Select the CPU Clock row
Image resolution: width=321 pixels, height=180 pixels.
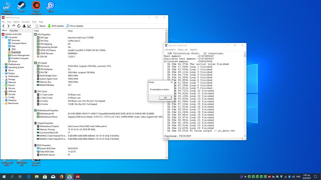click(99, 66)
